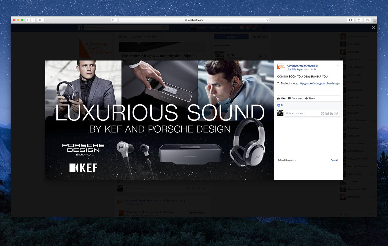Click the Advance Audio Australia page avatar in the post

pos(281,67)
